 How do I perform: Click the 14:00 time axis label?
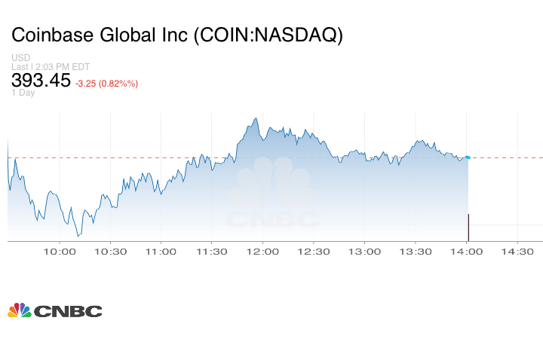[467, 252]
